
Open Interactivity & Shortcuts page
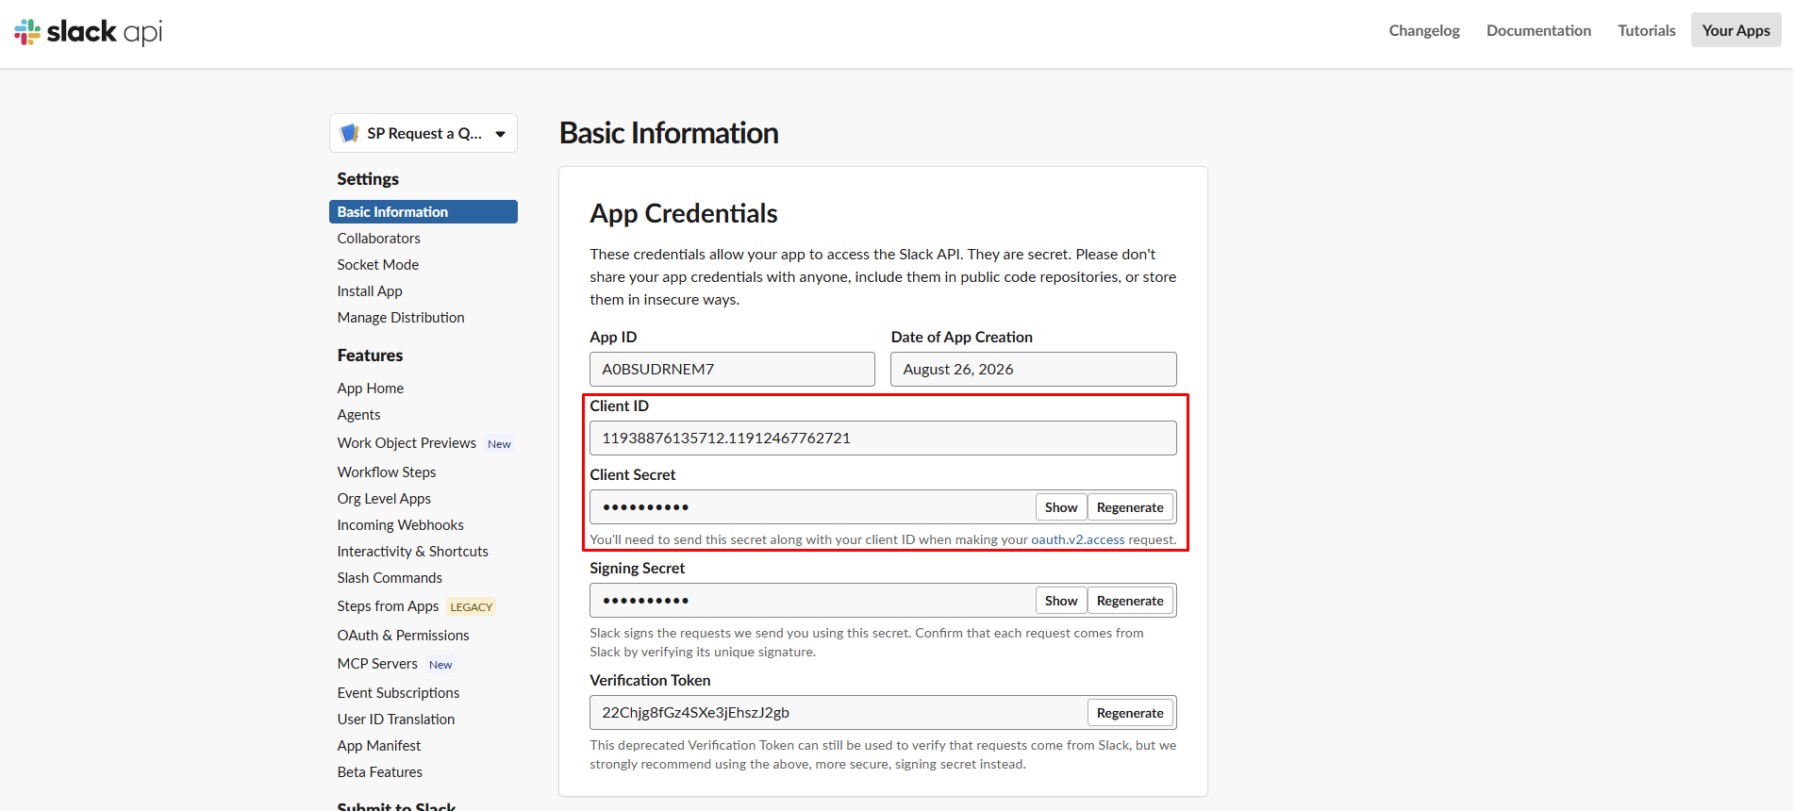(x=413, y=552)
